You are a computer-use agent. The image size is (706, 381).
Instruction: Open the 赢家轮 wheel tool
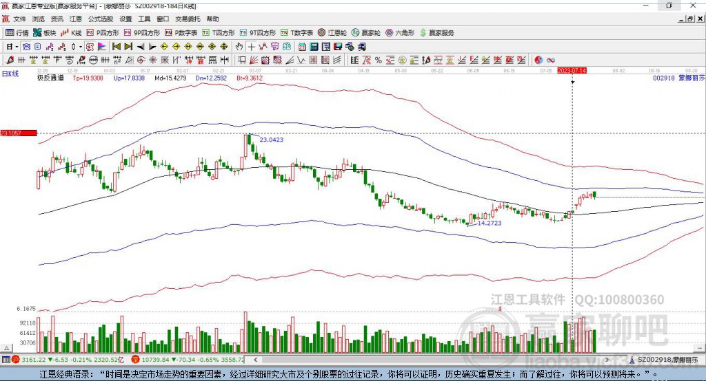tap(366, 33)
